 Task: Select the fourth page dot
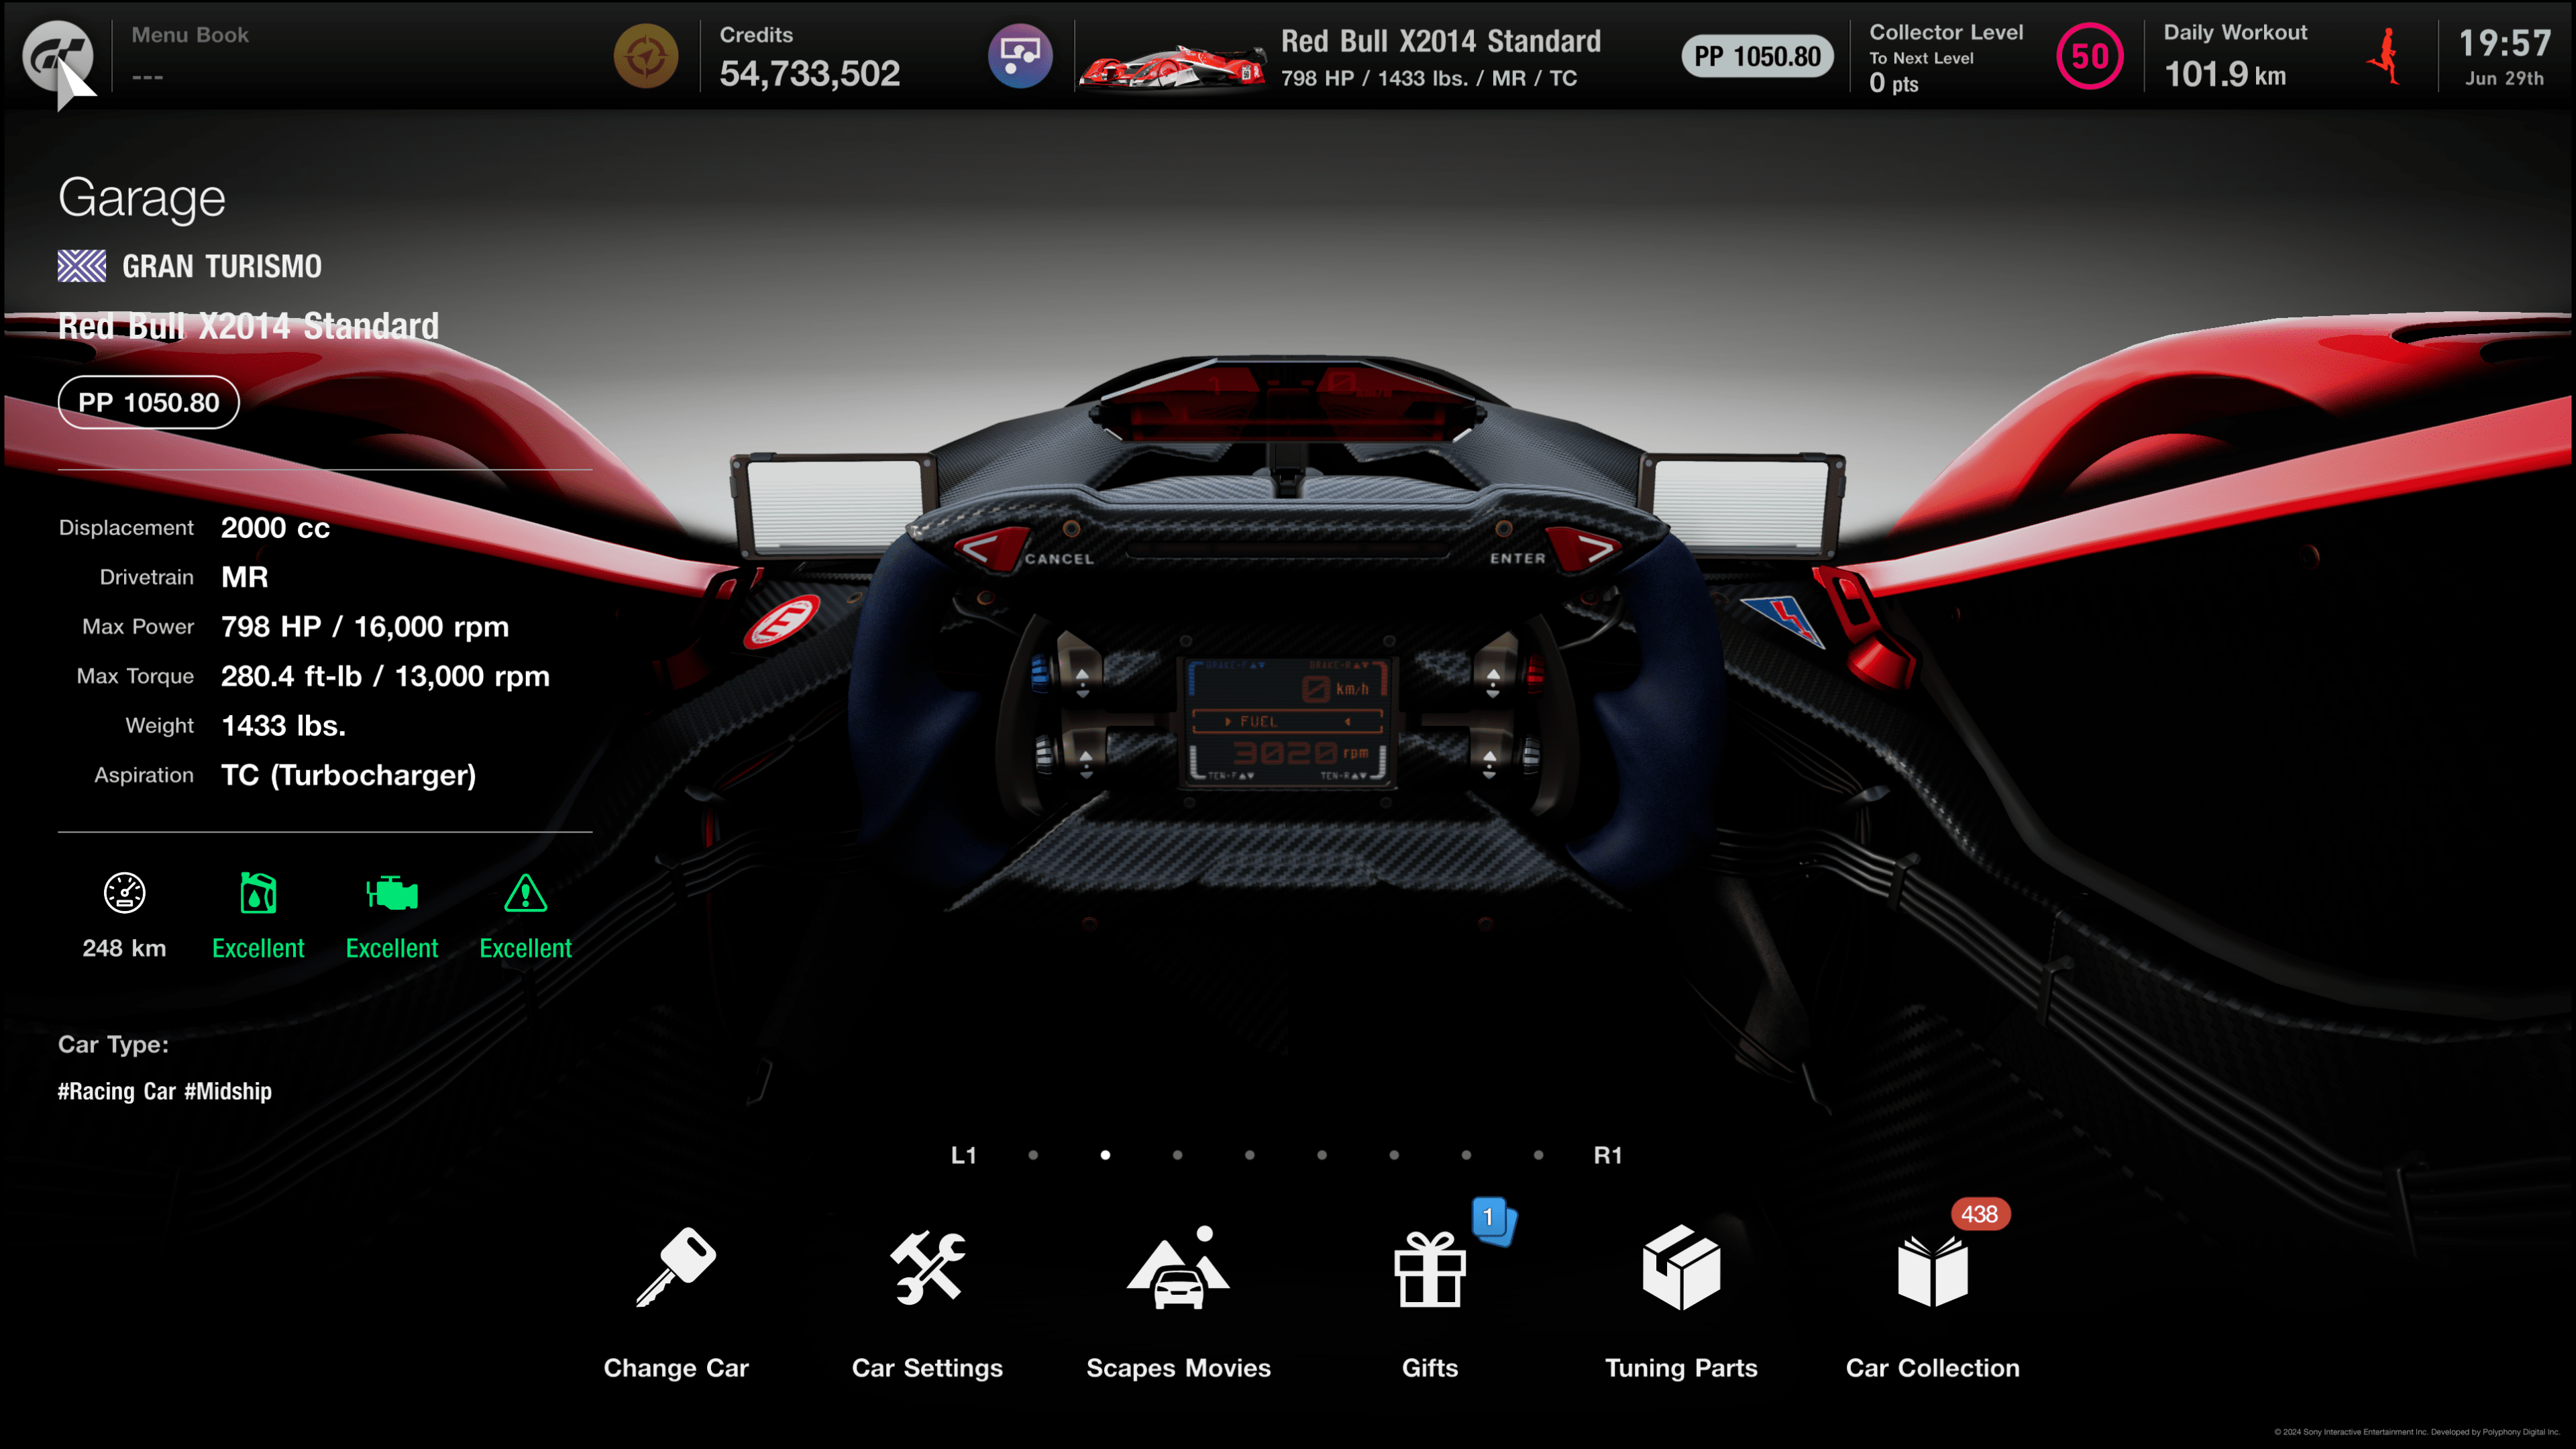coord(1249,1155)
